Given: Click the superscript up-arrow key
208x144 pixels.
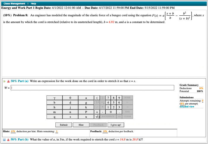Looking at the screenshot, I should tap(97, 102).
